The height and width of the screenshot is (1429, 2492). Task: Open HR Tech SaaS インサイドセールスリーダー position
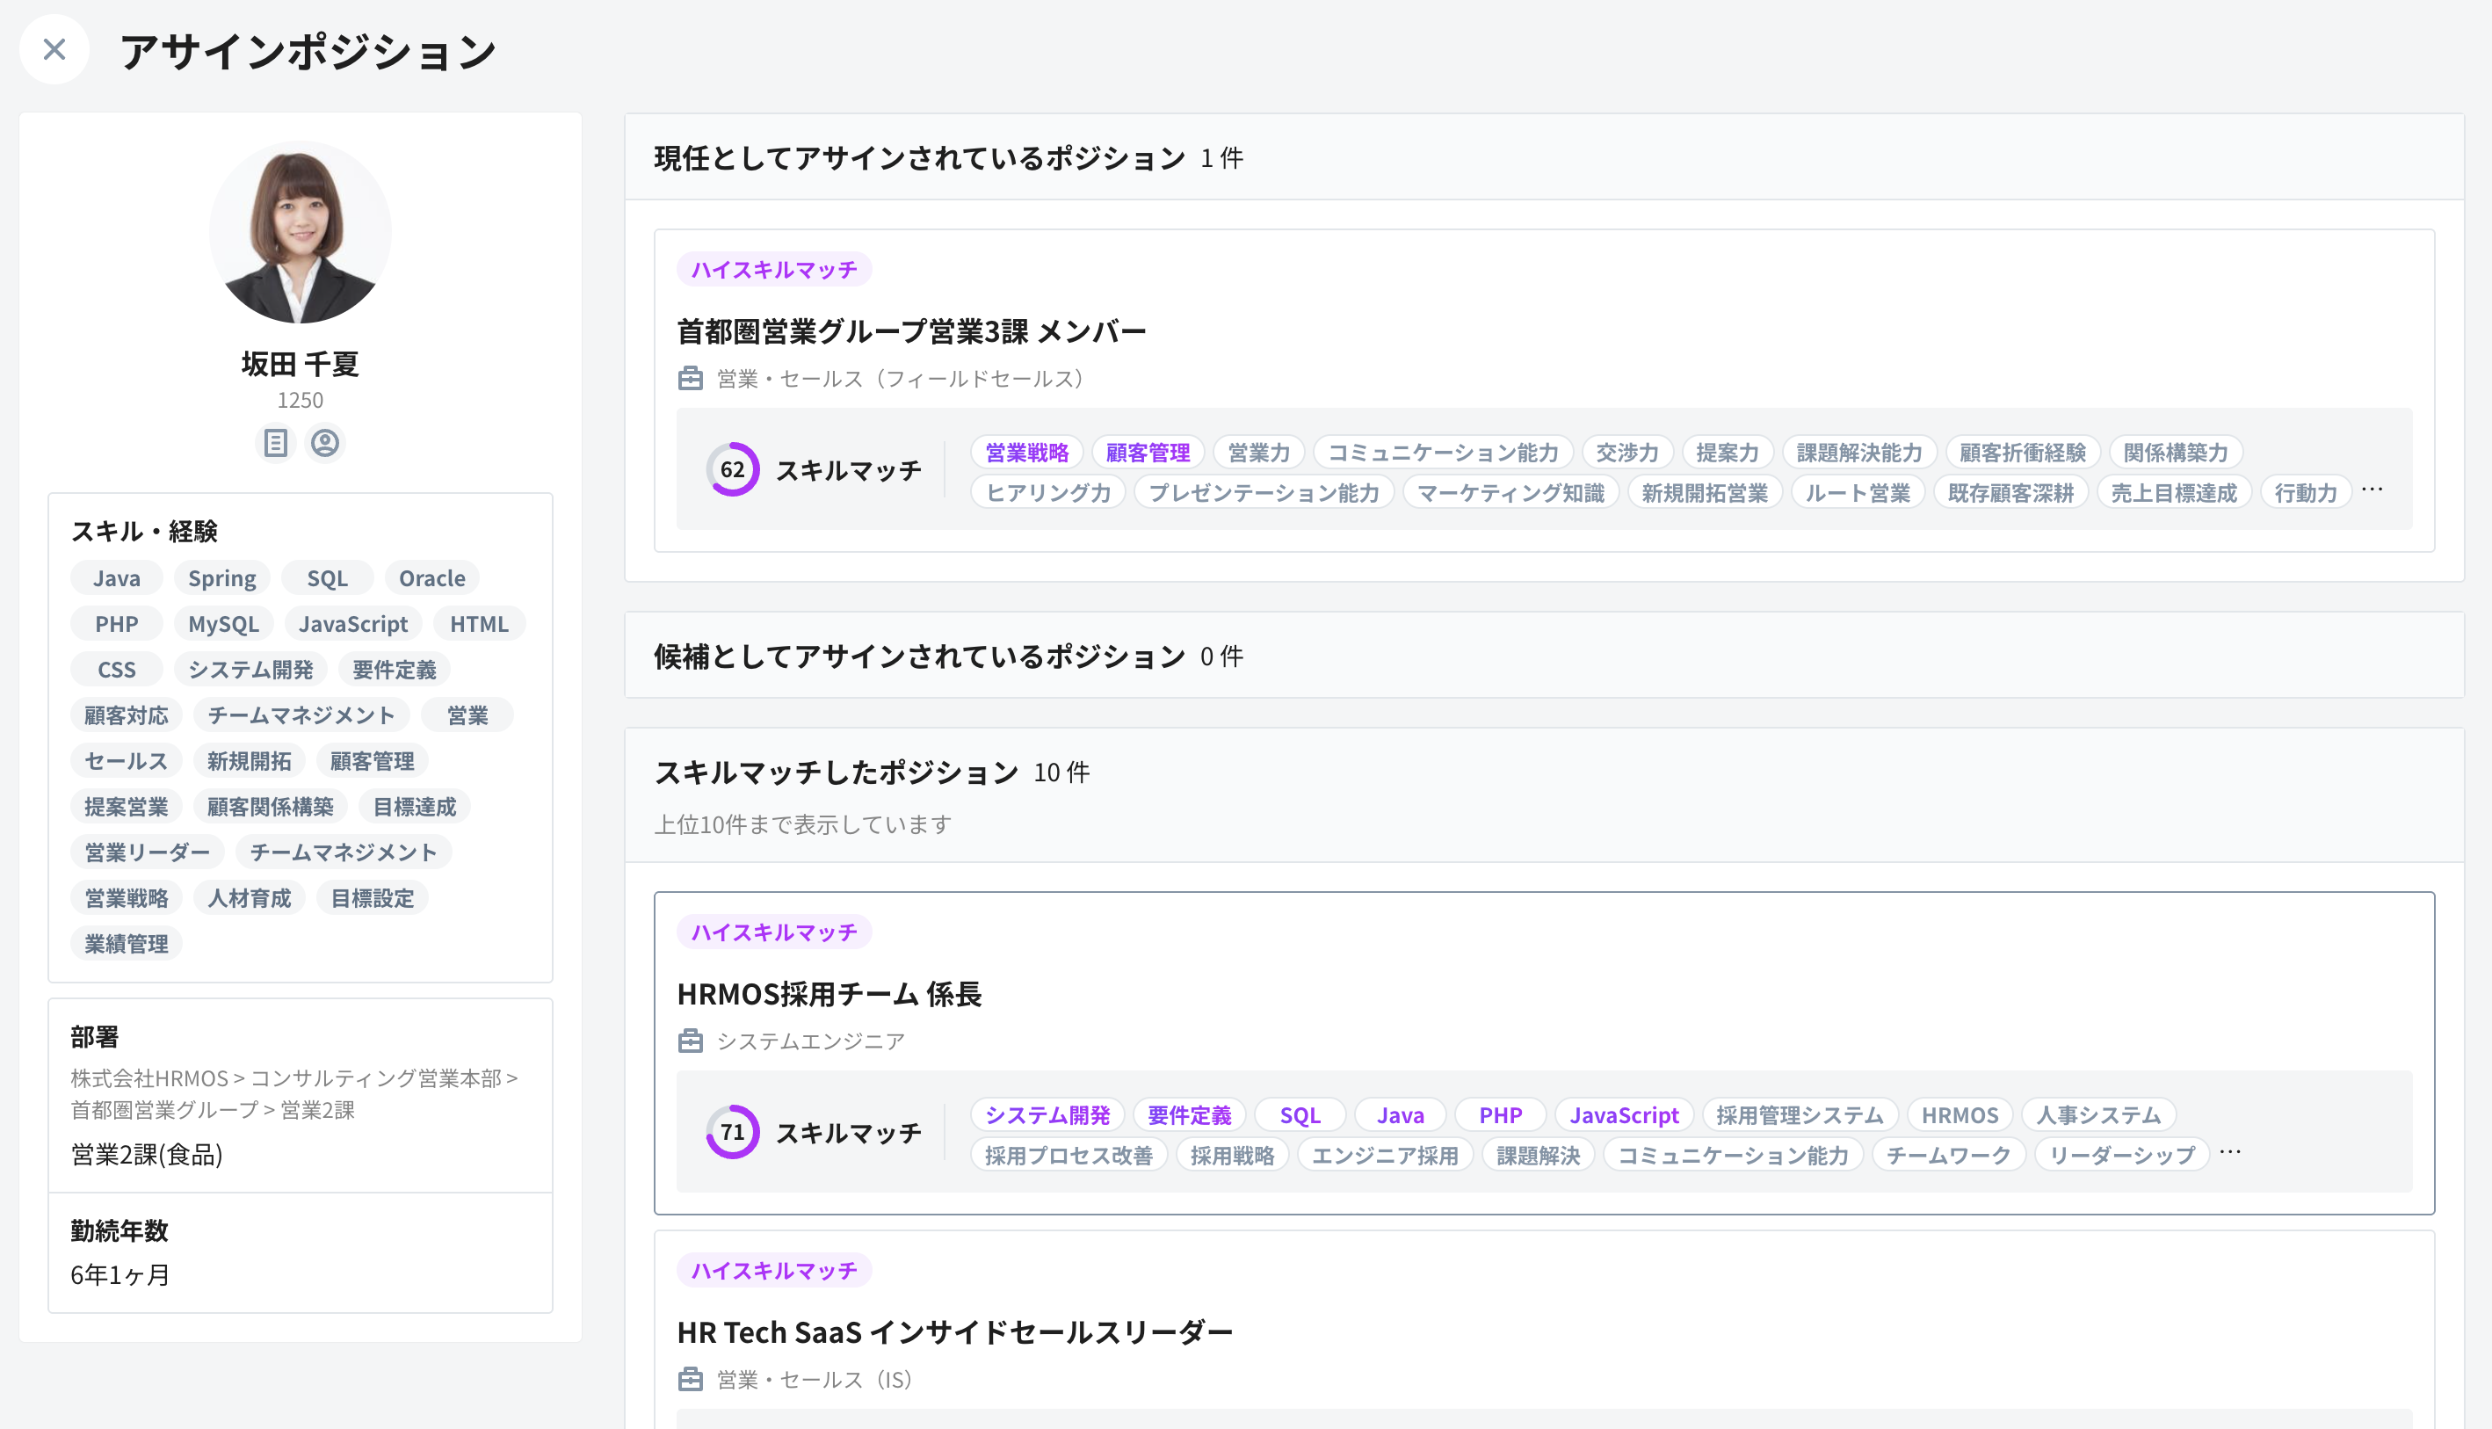click(954, 1333)
